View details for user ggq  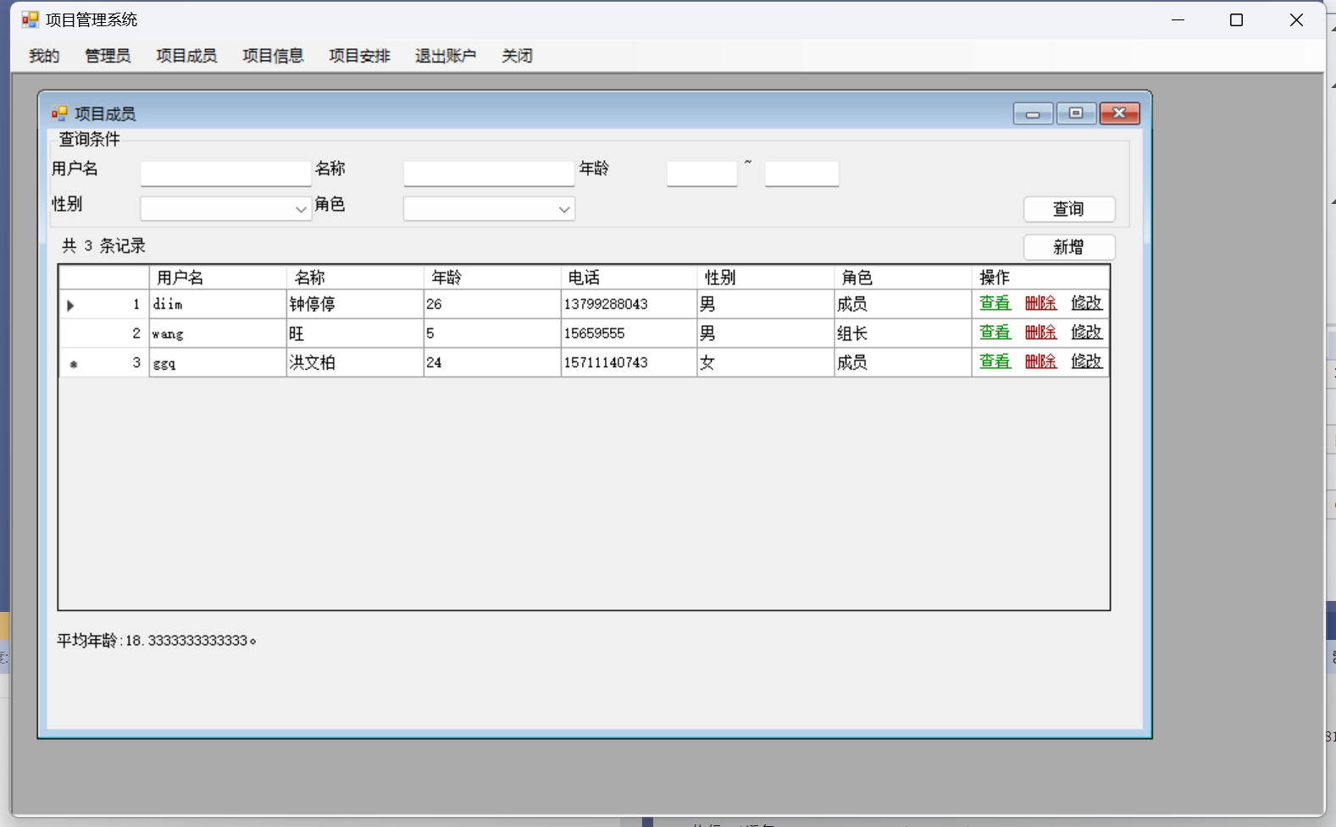pyautogui.click(x=995, y=361)
